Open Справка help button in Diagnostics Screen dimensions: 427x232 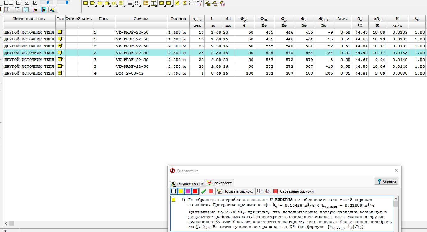click(x=386, y=181)
